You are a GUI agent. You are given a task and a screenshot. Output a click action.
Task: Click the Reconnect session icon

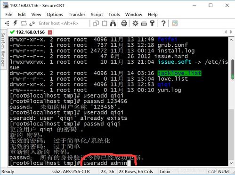24,24
